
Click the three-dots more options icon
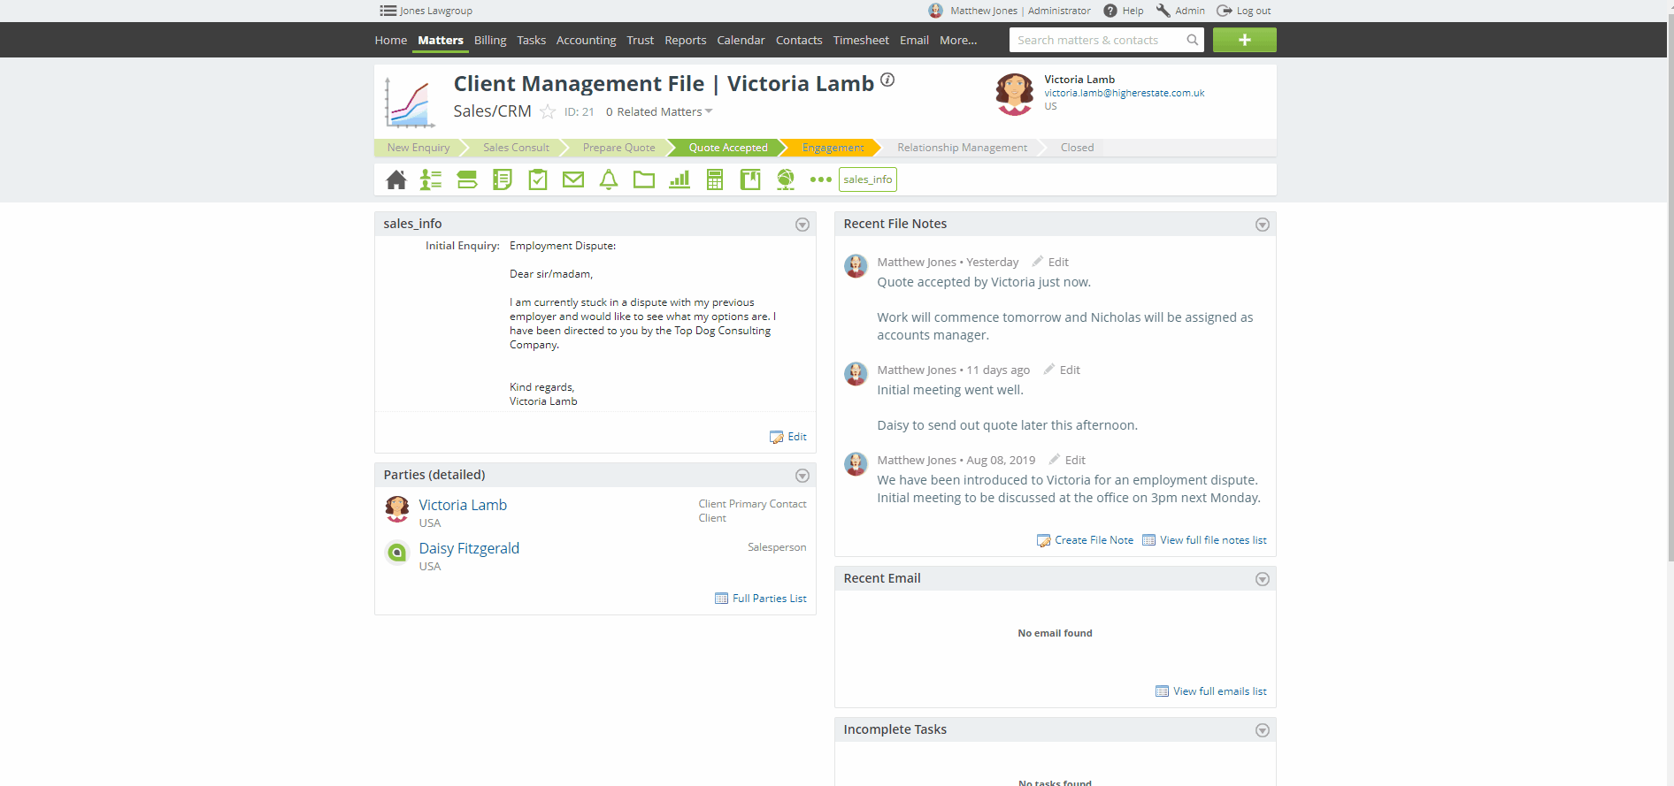point(820,180)
